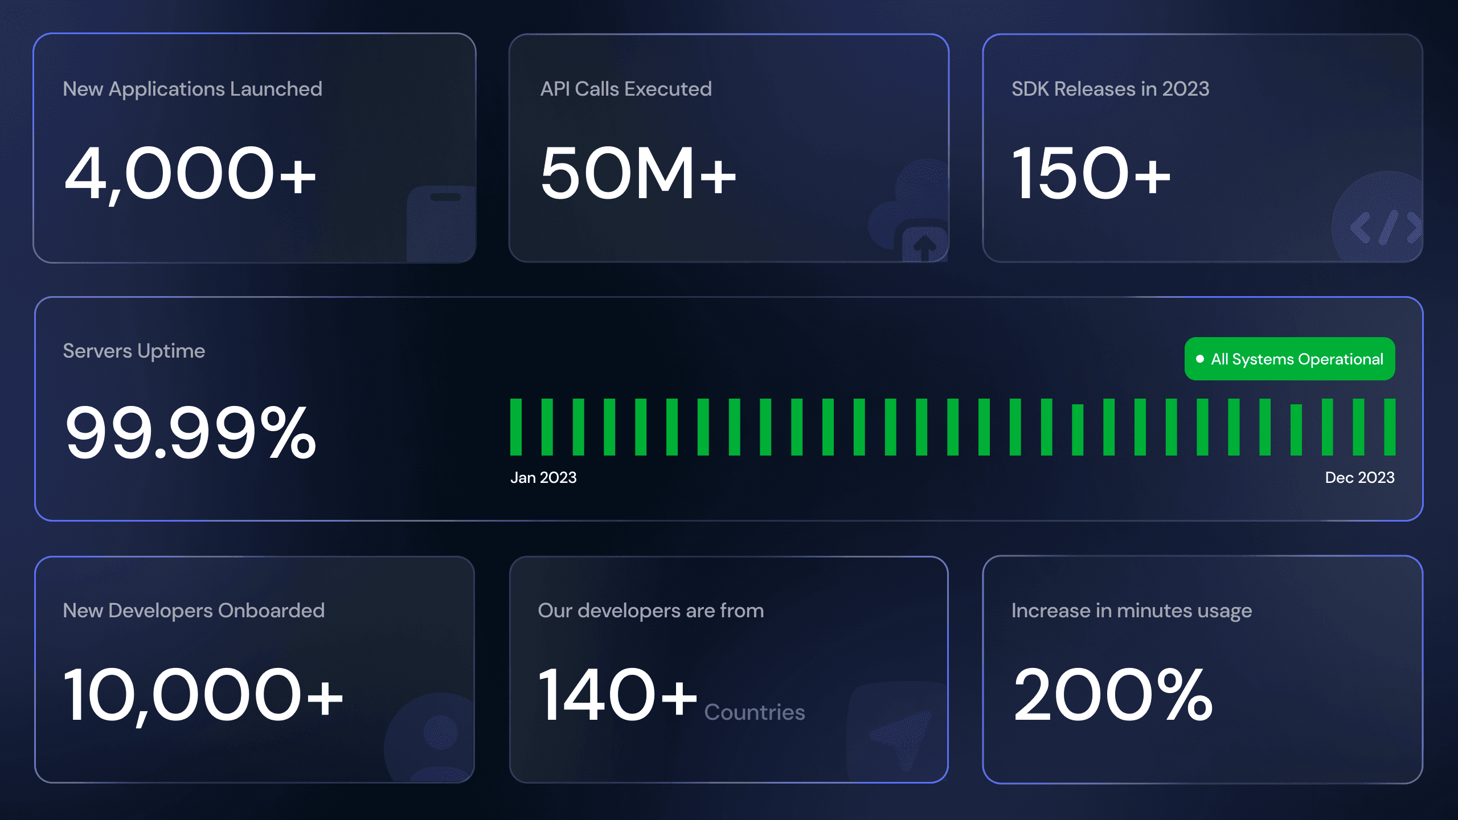Click the All Systems Operational badge
The width and height of the screenshot is (1458, 820).
pyautogui.click(x=1290, y=359)
